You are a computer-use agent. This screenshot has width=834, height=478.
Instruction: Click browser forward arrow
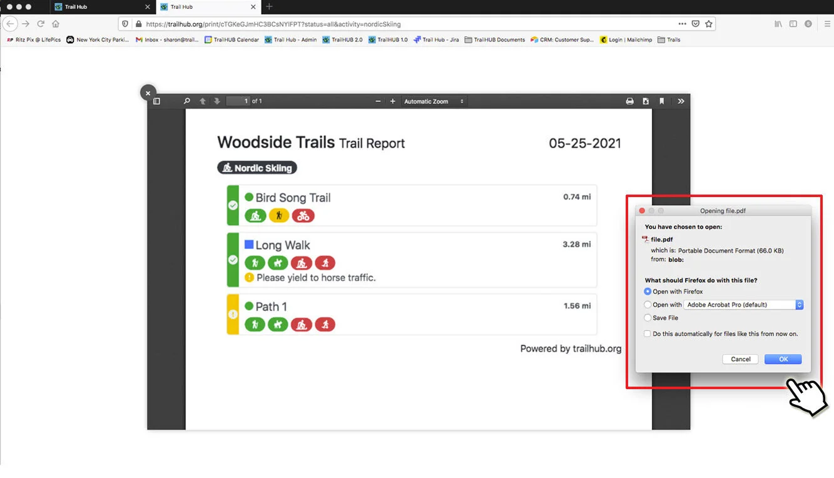[26, 24]
